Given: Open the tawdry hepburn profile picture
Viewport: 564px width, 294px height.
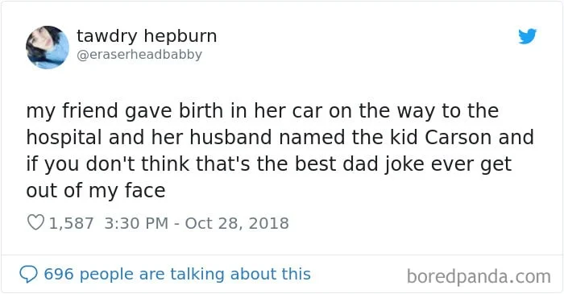Looking at the screenshot, I should coord(48,47).
